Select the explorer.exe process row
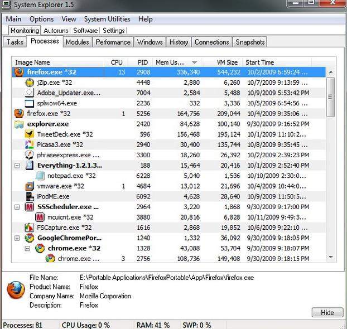Image resolution: width=347 pixels, height=329 pixels. 168,124
